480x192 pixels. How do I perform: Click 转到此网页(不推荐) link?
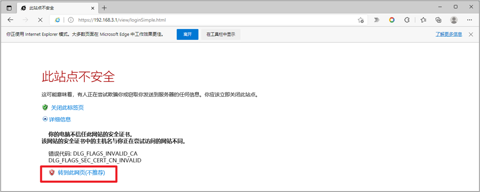tap(81, 173)
